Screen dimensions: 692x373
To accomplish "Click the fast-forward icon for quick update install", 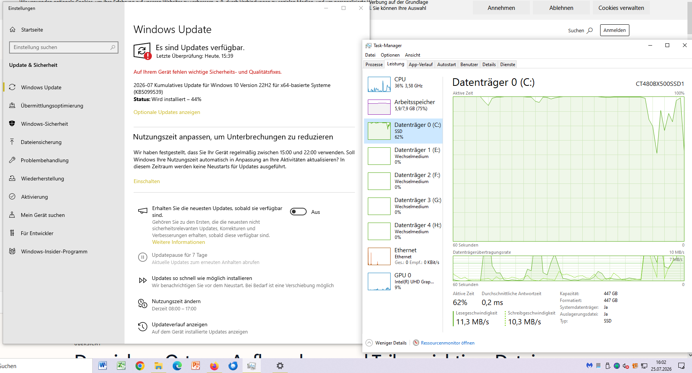I will 143,281.
